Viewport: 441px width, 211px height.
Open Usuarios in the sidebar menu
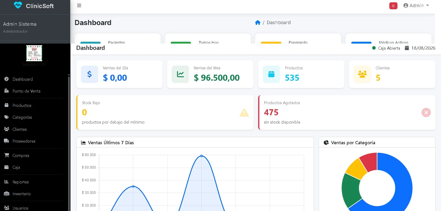[x=20, y=208]
